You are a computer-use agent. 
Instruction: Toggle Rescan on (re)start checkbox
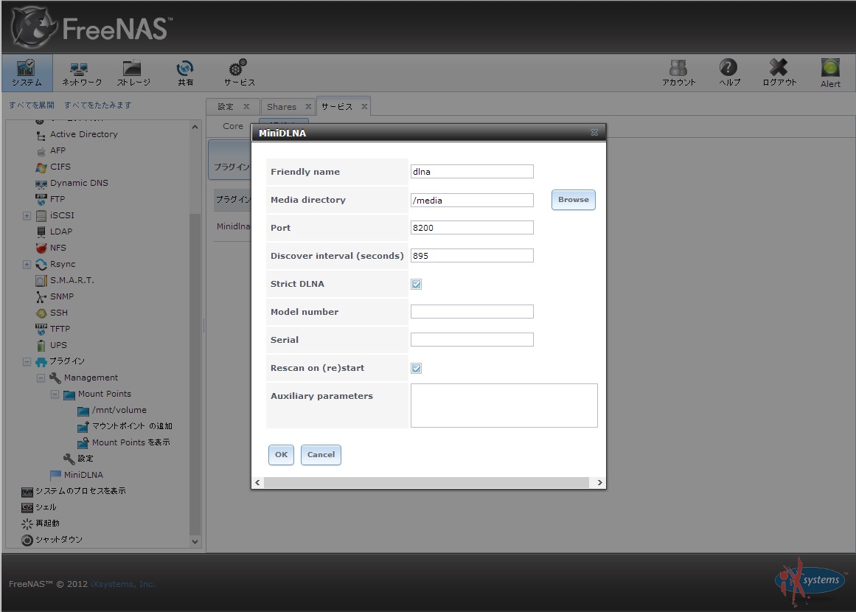point(417,369)
